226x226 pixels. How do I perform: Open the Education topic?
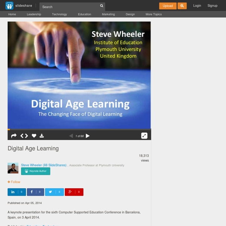pyautogui.click(x=84, y=14)
